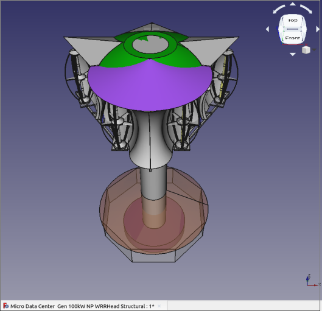Expand the dropdown arrow beside the mini cube
This screenshot has height=311, width=322.
pyautogui.click(x=314, y=49)
